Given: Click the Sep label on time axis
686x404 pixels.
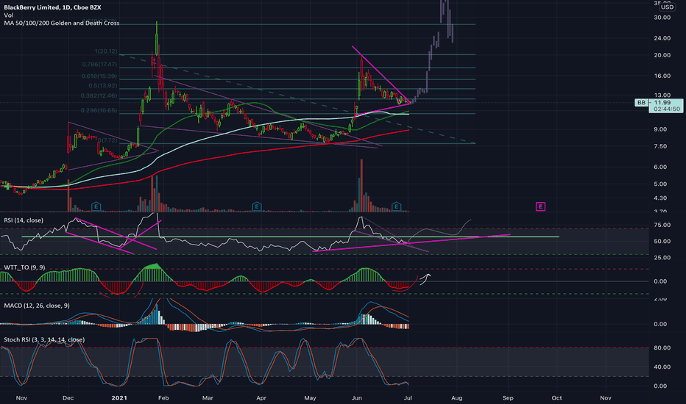Looking at the screenshot, I should (508, 398).
